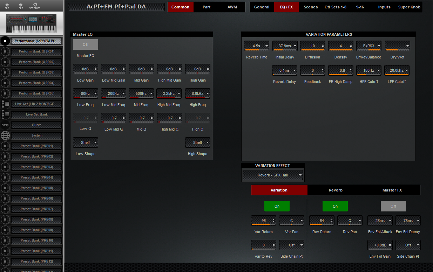433x272 pixels.
Task: Click the MONTAGE keyboard thumbnail image
Action: point(32,24)
